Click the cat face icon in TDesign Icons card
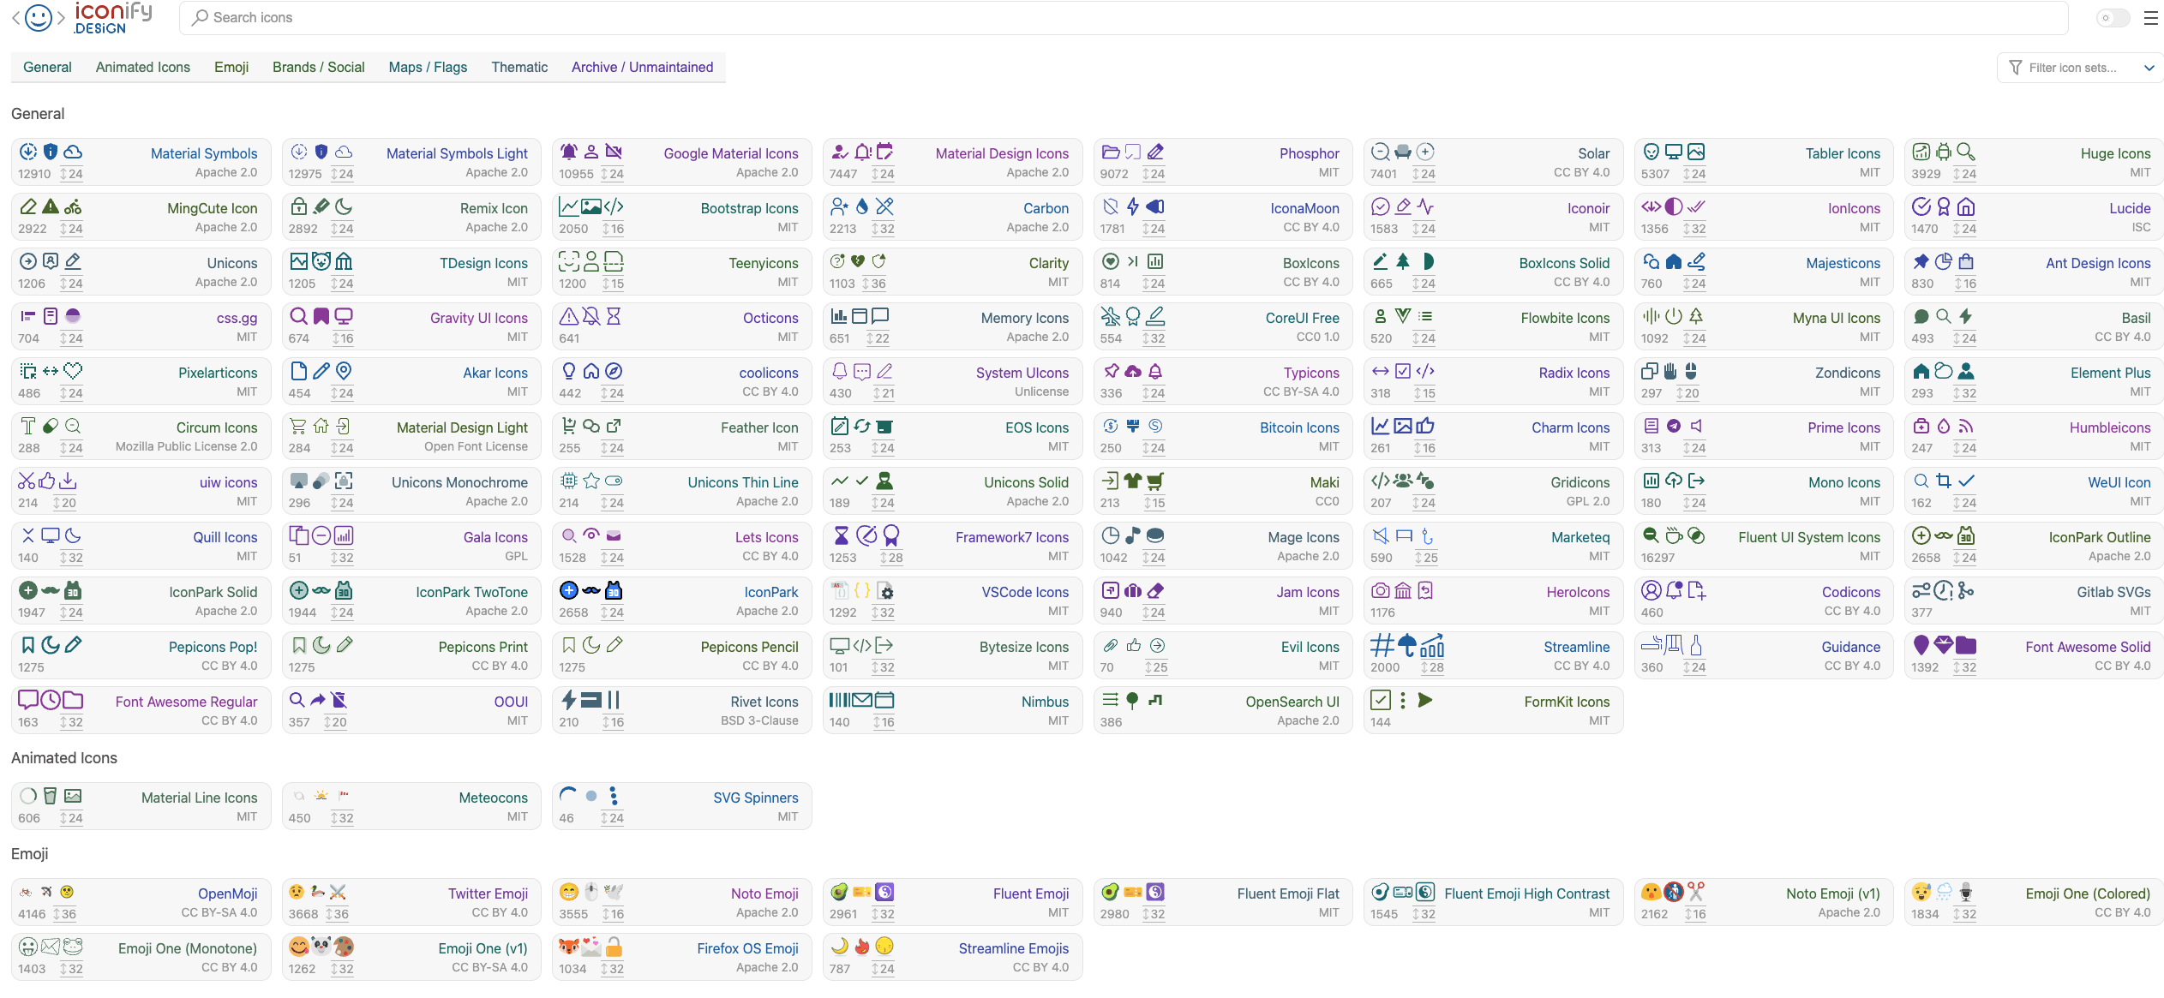This screenshot has width=2164, height=998. coord(321,261)
